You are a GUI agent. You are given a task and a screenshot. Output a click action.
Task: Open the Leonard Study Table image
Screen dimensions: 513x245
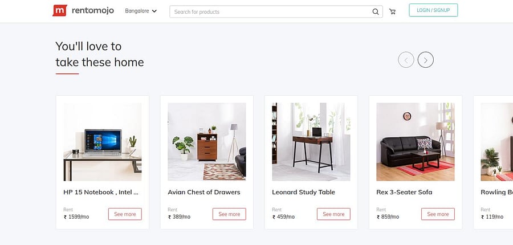[311, 142]
